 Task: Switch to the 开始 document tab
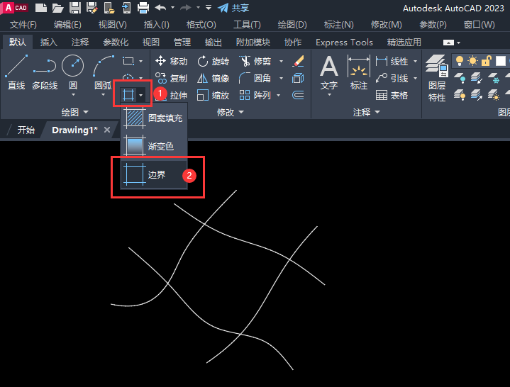tap(26, 130)
